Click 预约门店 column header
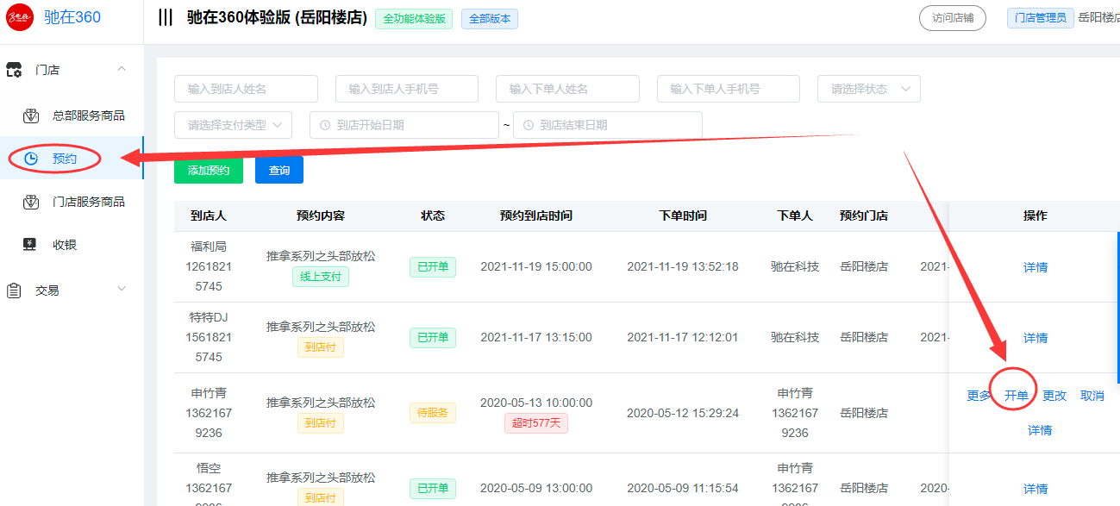 pos(864,216)
